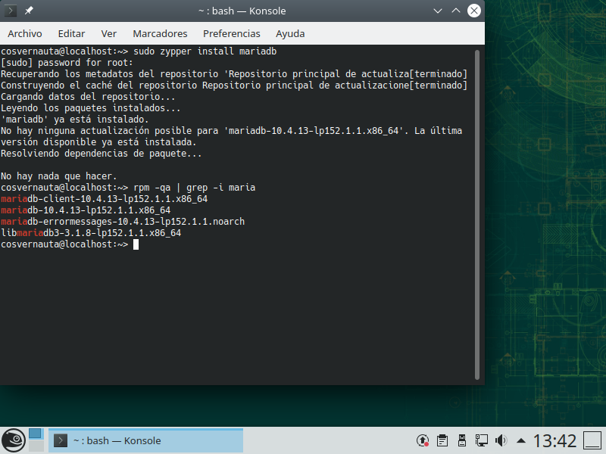Image resolution: width=606 pixels, height=454 pixels.
Task: Click the line 'Leyendo los paquetes instalados...'
Action: pyautogui.click(x=91, y=108)
